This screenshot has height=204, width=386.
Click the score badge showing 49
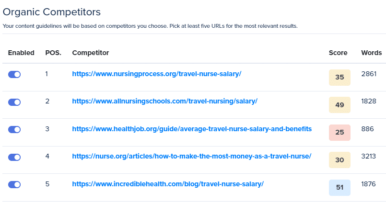(339, 105)
